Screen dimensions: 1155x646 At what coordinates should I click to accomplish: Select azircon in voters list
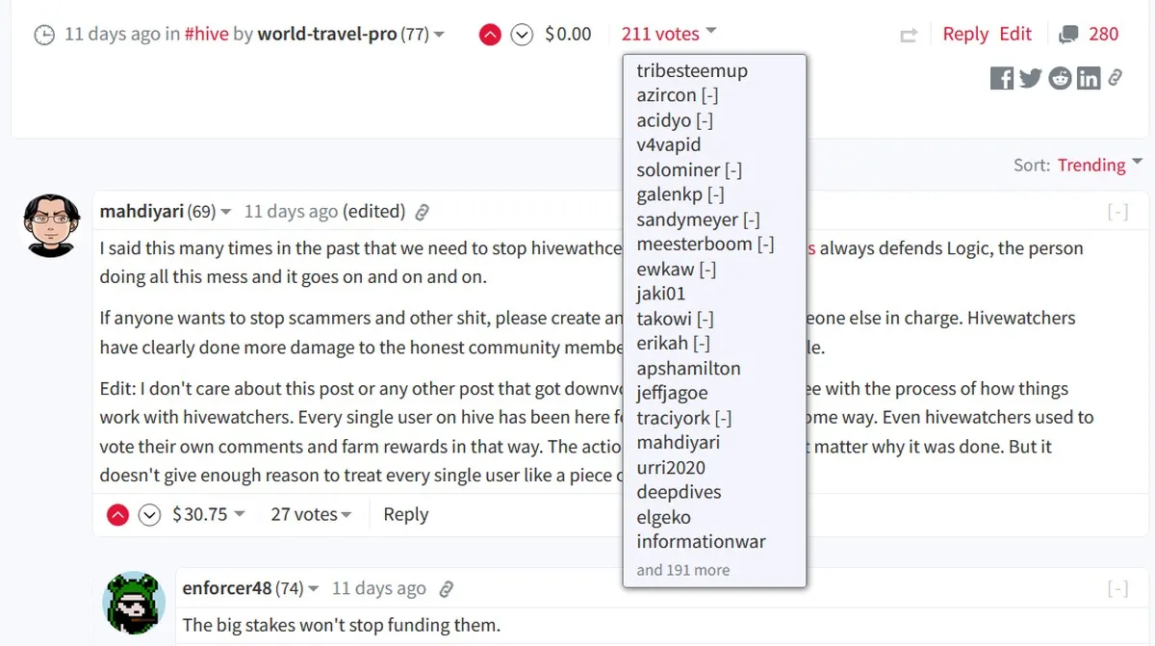[666, 94]
